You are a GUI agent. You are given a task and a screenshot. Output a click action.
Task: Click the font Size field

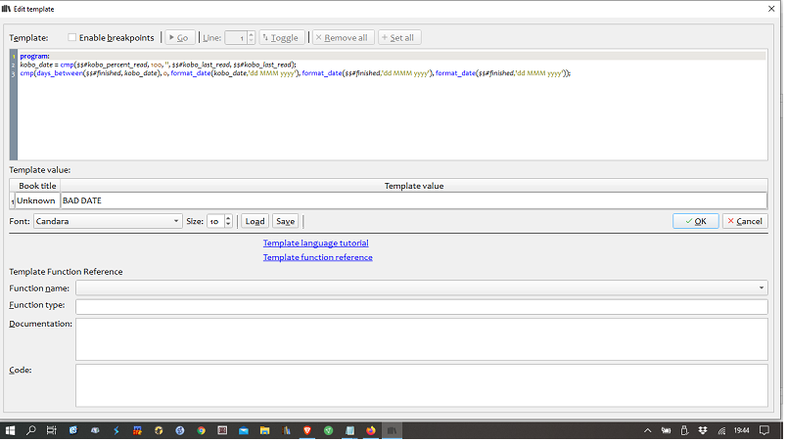pos(215,221)
